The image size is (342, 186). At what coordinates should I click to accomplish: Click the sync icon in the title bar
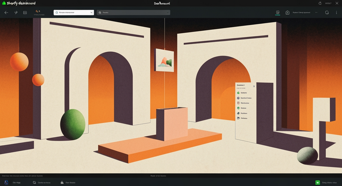[320, 3]
